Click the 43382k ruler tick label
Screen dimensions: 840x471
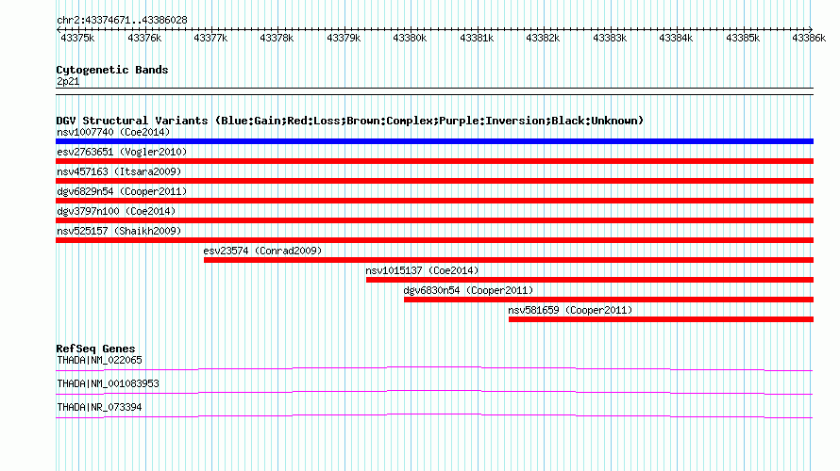(543, 38)
